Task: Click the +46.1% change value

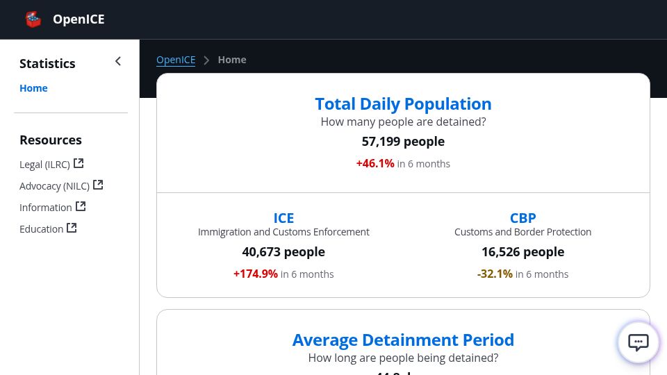Action: [375, 164]
